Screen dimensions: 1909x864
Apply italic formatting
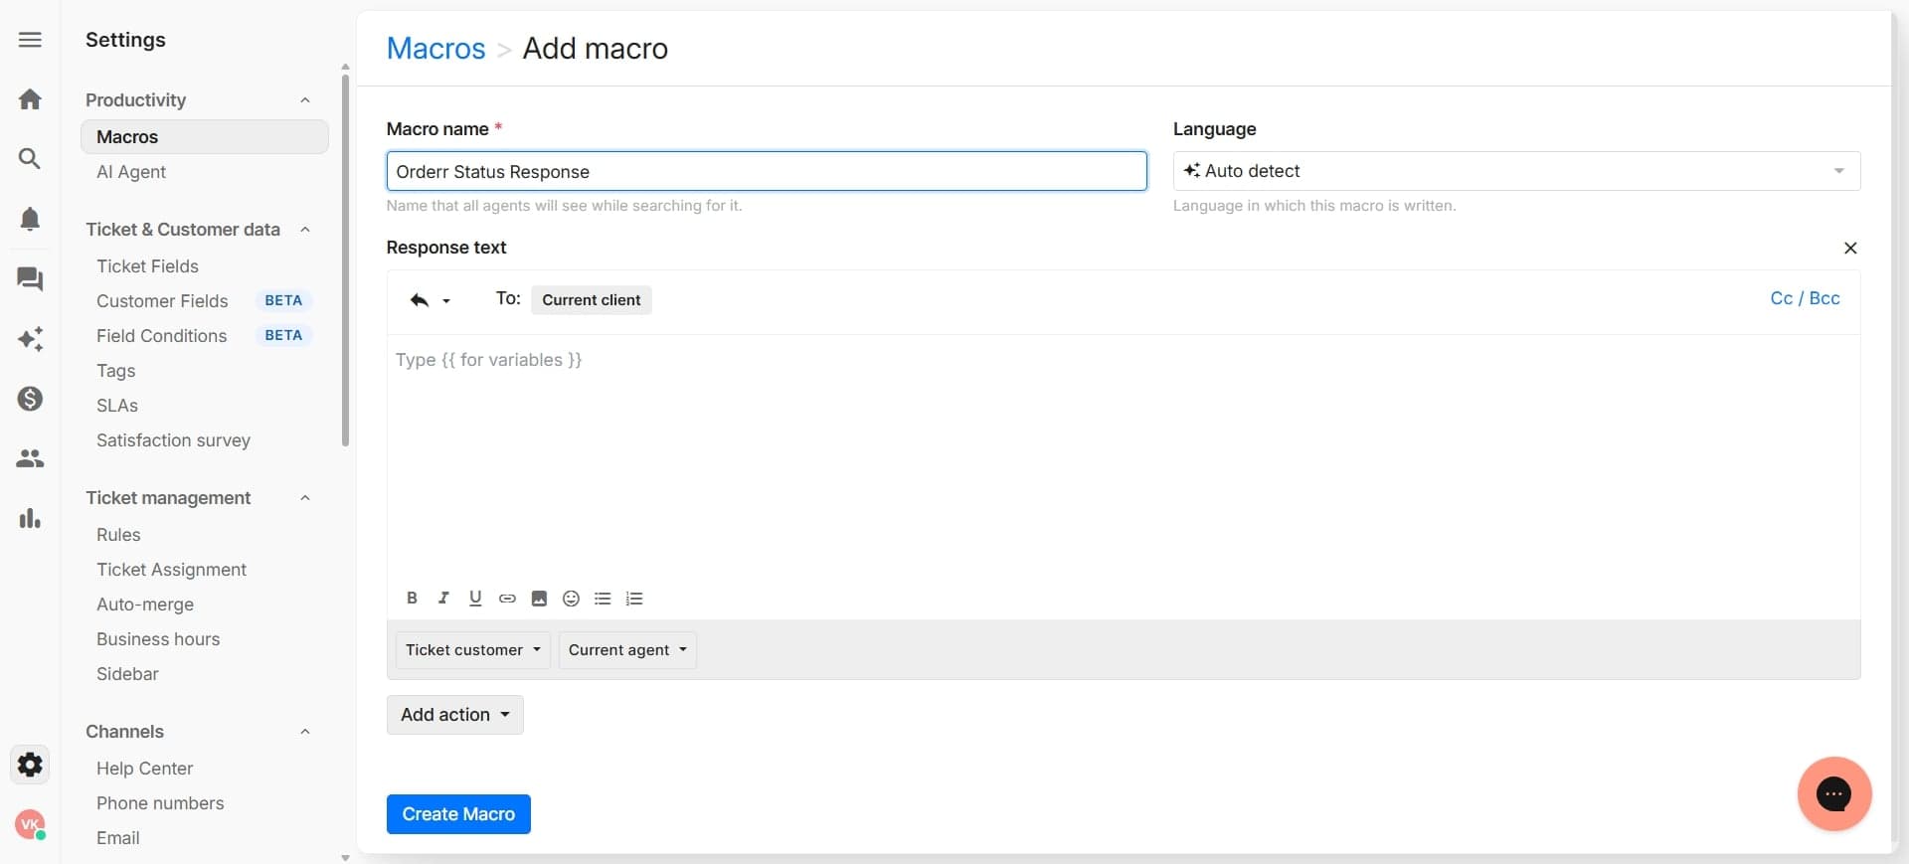443,599
